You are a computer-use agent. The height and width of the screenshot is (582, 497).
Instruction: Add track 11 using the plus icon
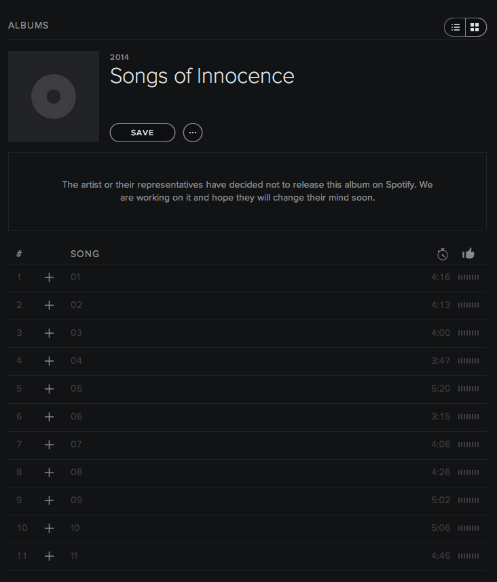pos(49,556)
